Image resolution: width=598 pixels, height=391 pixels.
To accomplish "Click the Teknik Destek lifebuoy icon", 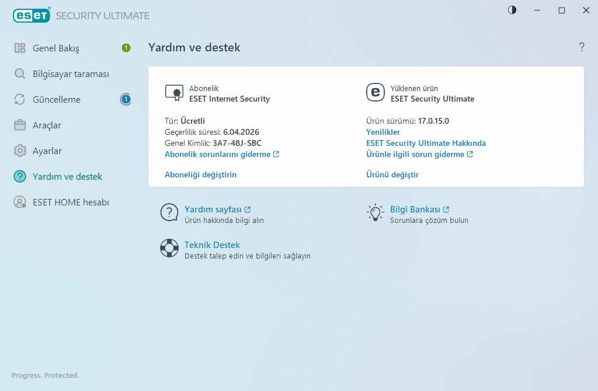I will [169, 249].
